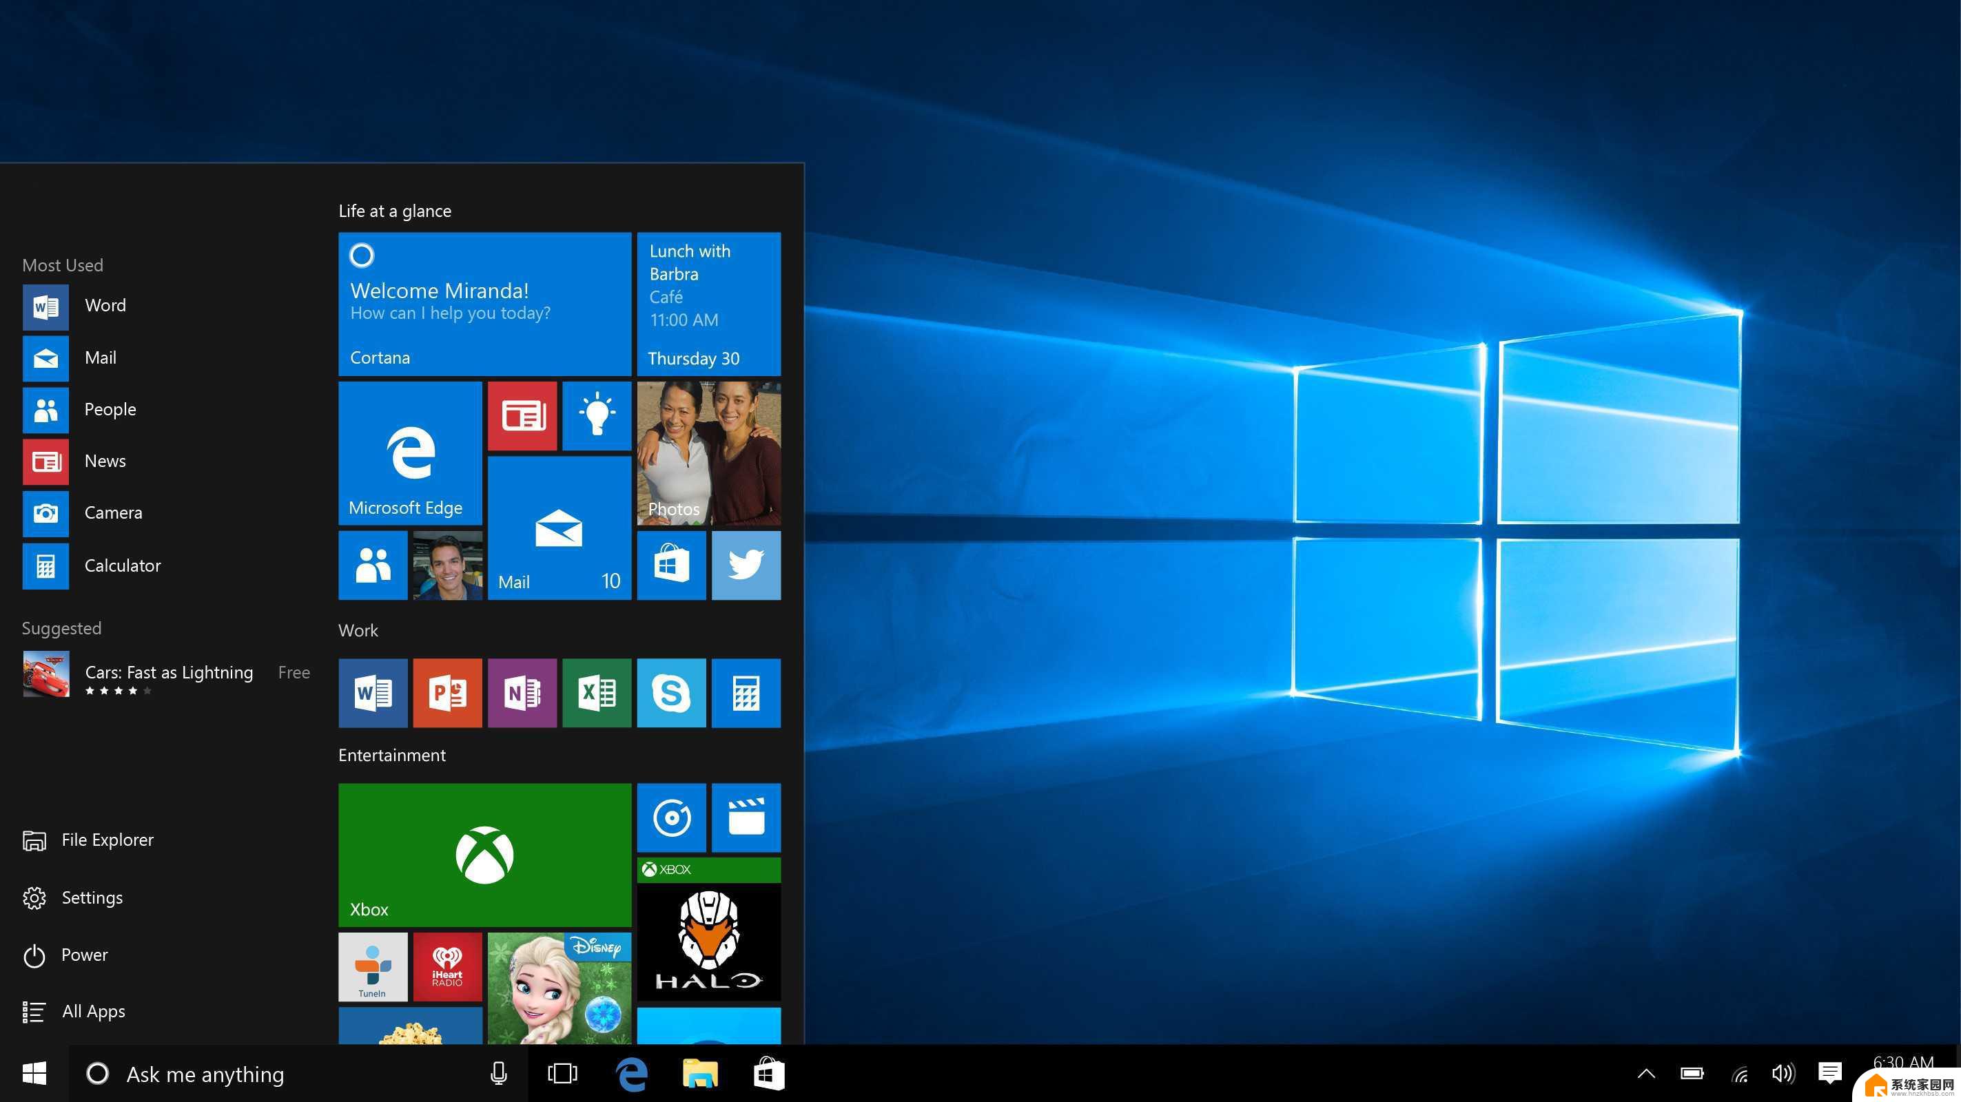
Task: Launch Edge from the taskbar
Action: (x=631, y=1074)
